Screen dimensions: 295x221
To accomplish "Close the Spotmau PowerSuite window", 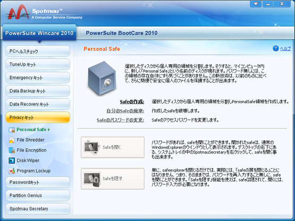I will [282, 4].
